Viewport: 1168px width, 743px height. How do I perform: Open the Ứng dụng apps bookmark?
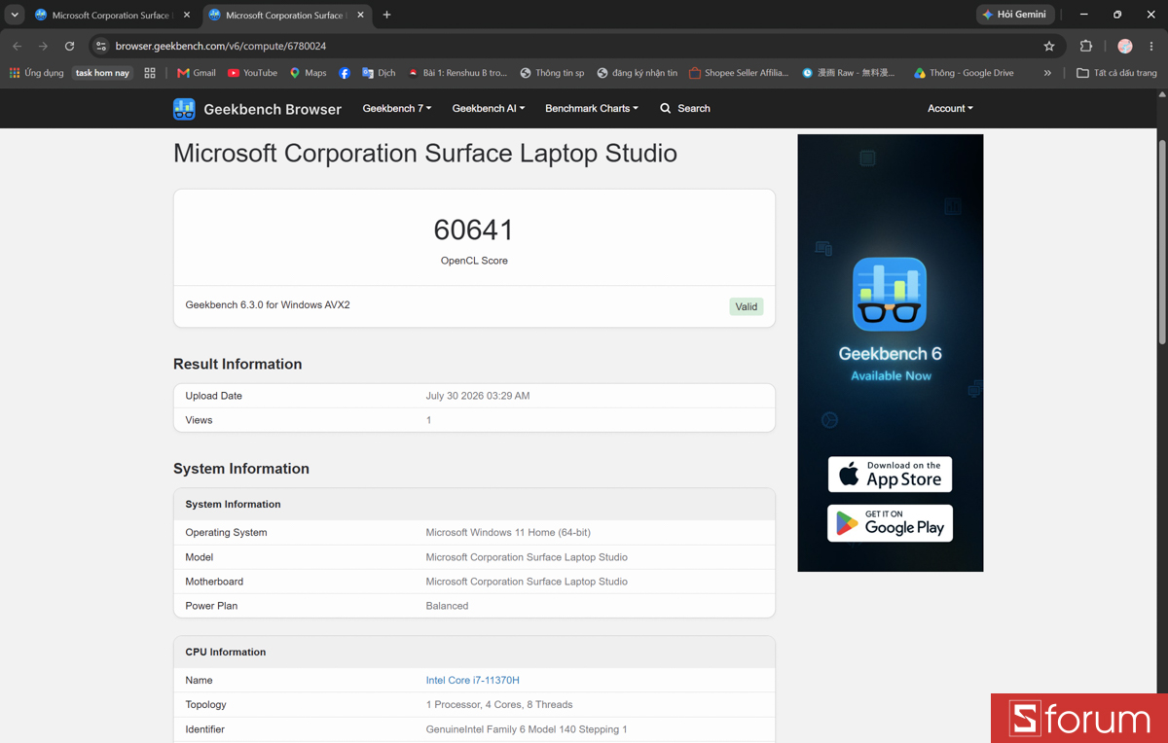click(36, 73)
